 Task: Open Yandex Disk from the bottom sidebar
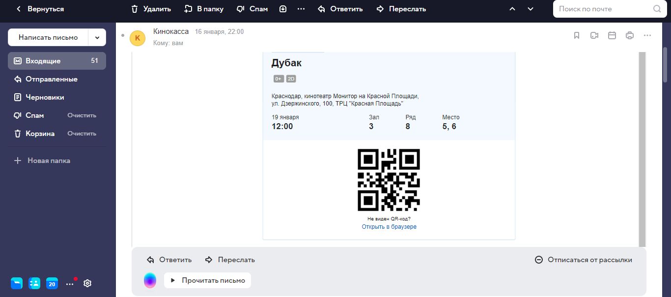click(17, 283)
